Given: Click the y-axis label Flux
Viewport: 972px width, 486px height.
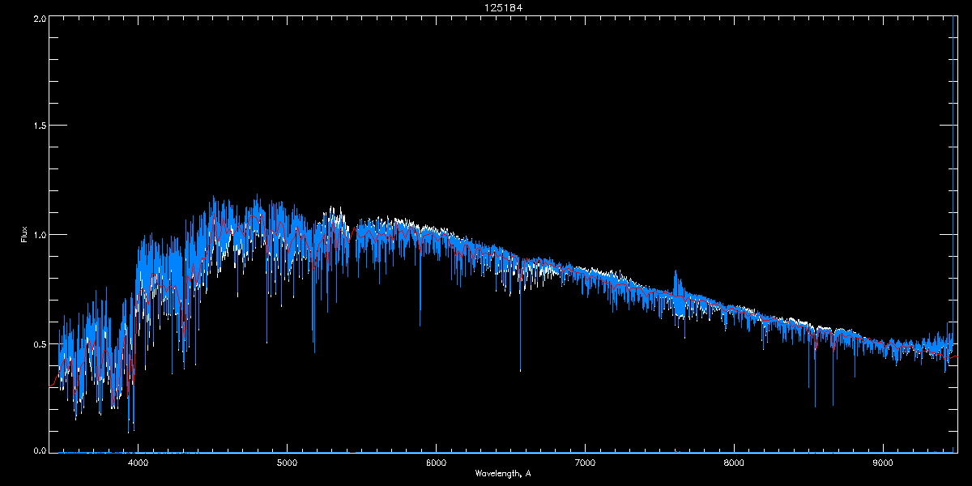Looking at the screenshot, I should 24,235.
